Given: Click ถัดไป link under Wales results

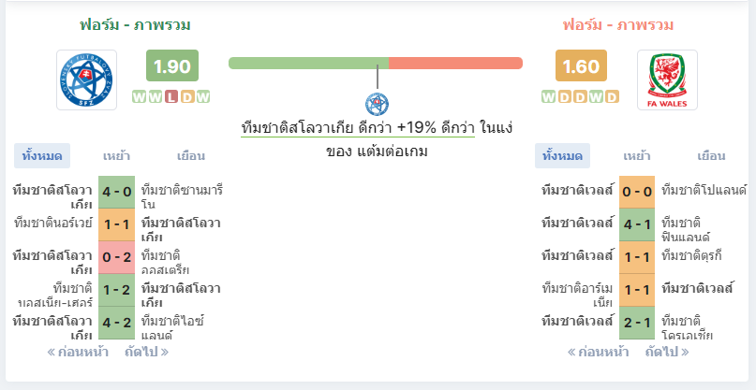Looking at the screenshot, I should [667, 352].
